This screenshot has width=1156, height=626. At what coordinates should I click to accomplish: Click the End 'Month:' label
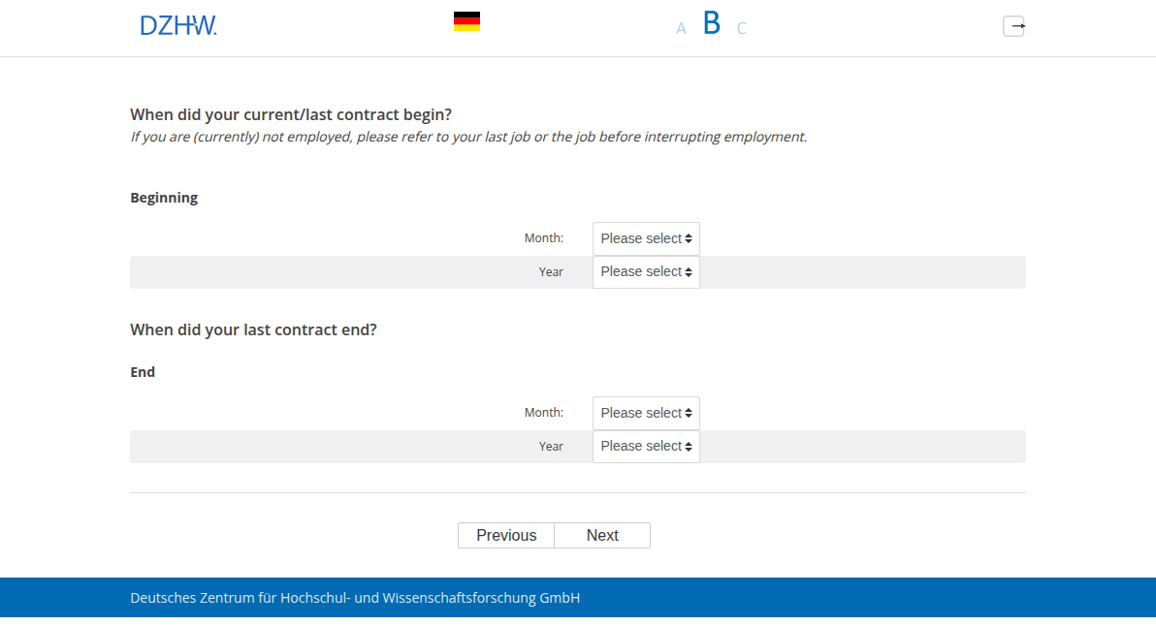[544, 413]
